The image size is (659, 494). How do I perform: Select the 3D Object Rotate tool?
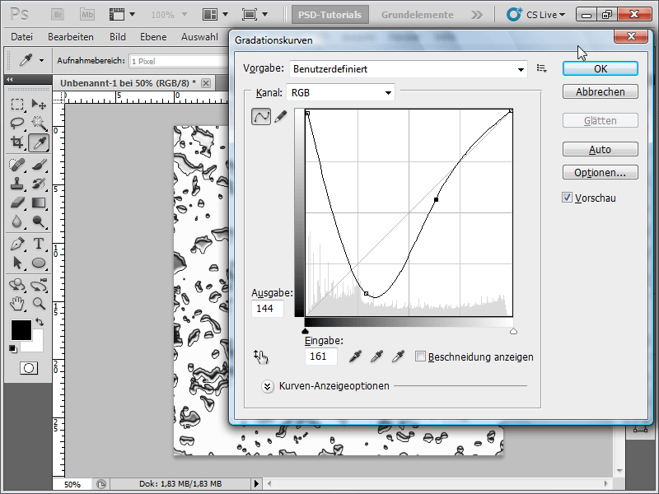coord(17,285)
